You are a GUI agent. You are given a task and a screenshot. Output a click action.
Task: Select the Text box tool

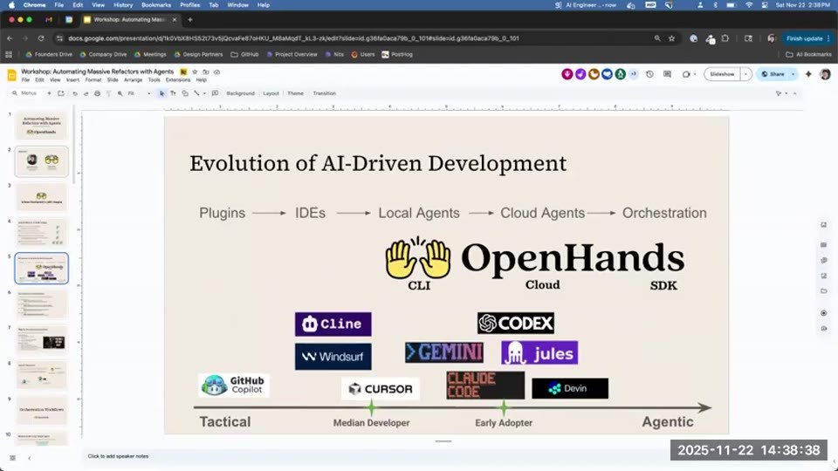173,93
